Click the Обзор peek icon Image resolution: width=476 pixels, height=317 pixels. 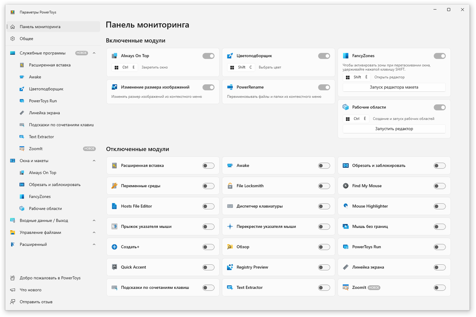[230, 247]
